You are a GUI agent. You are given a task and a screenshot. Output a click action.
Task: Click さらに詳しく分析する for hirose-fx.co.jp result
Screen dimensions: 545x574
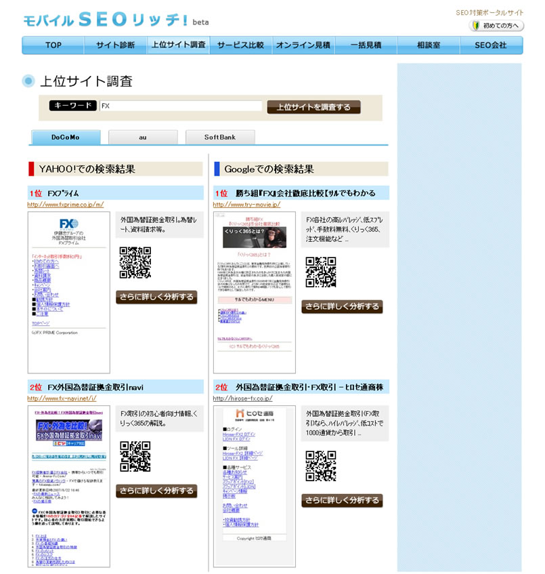[342, 500]
